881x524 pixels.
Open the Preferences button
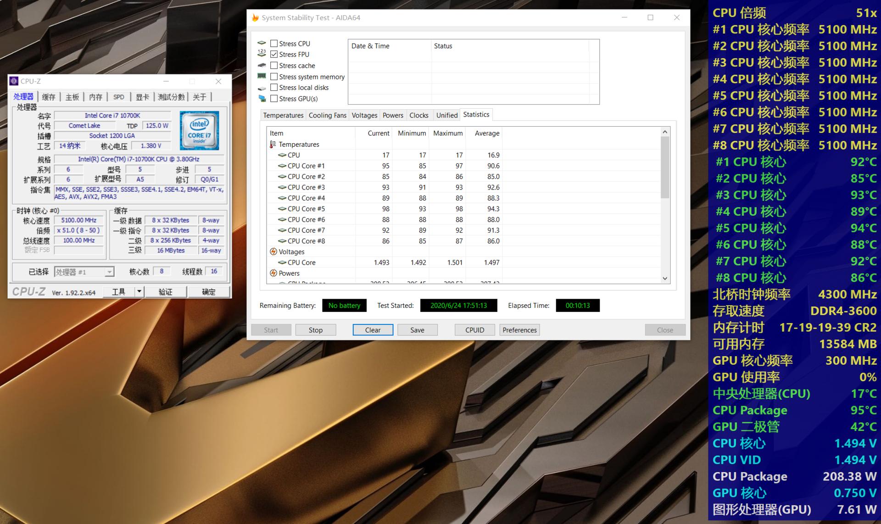pos(519,330)
